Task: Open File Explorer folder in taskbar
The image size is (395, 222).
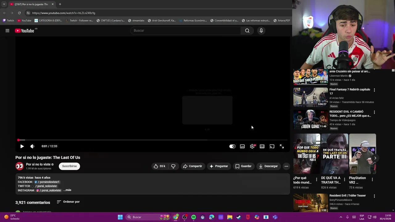Action: click(x=230, y=217)
